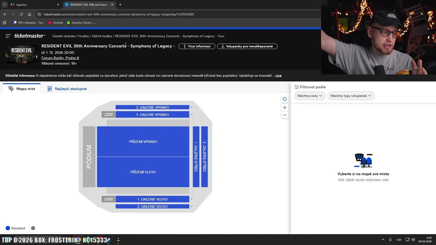
Task: Open Agraelus Twitch bookmark
Action: [x=29, y=23]
